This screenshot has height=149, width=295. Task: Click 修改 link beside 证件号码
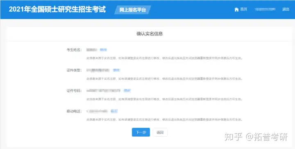[x=127, y=91]
